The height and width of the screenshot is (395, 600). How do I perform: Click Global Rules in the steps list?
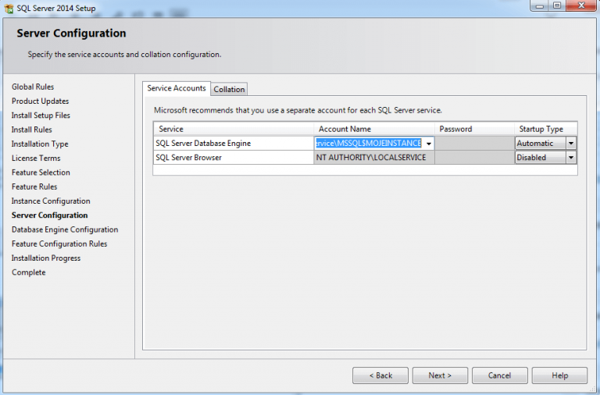(x=33, y=87)
